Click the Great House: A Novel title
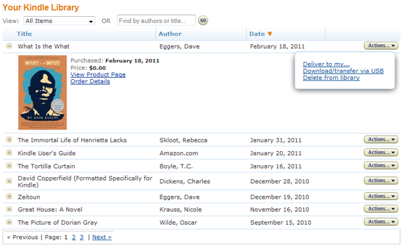 (50, 209)
